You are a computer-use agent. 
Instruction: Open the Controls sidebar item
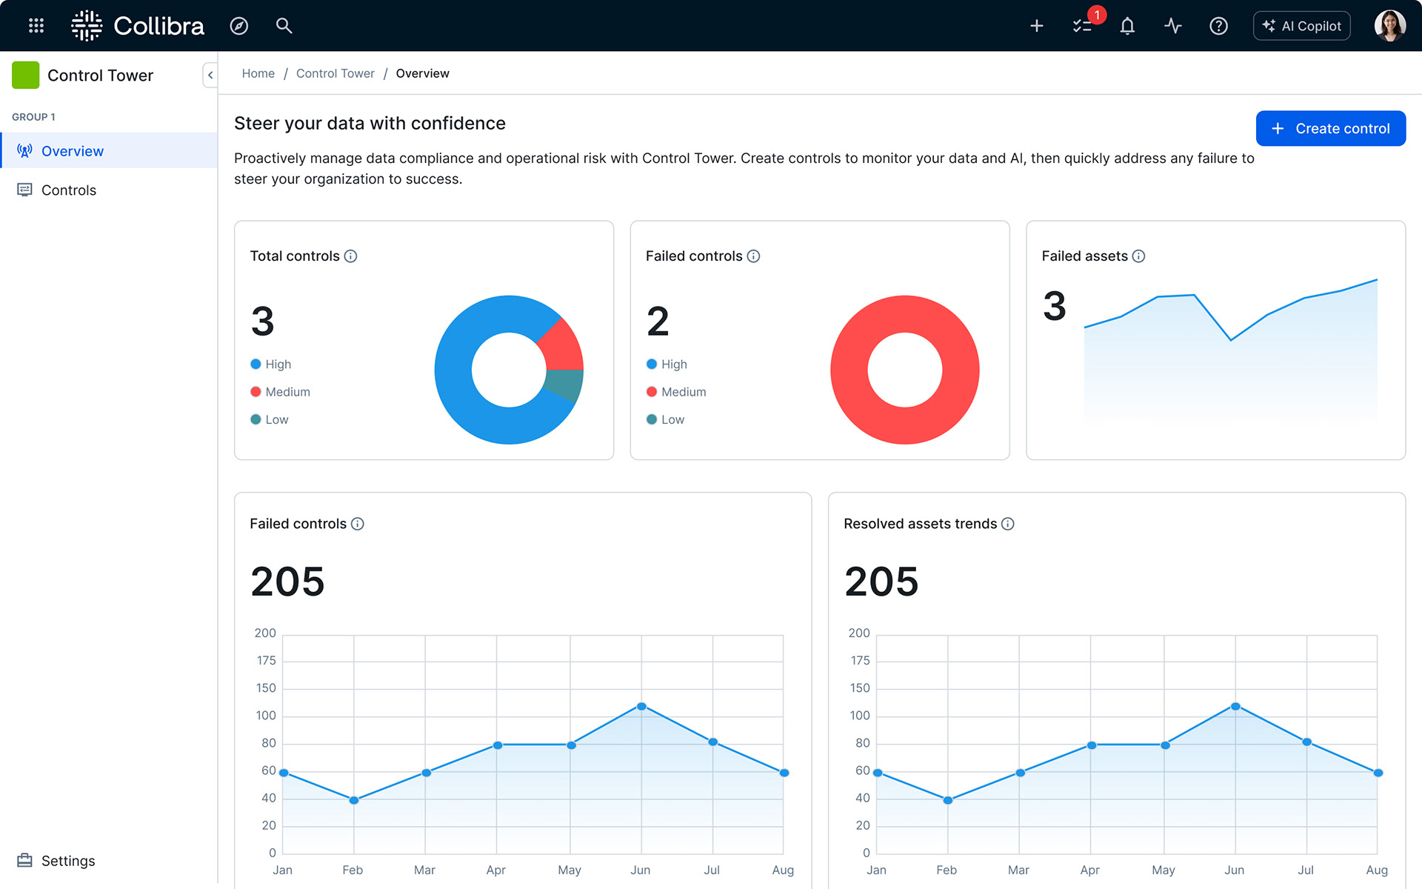[x=68, y=190]
